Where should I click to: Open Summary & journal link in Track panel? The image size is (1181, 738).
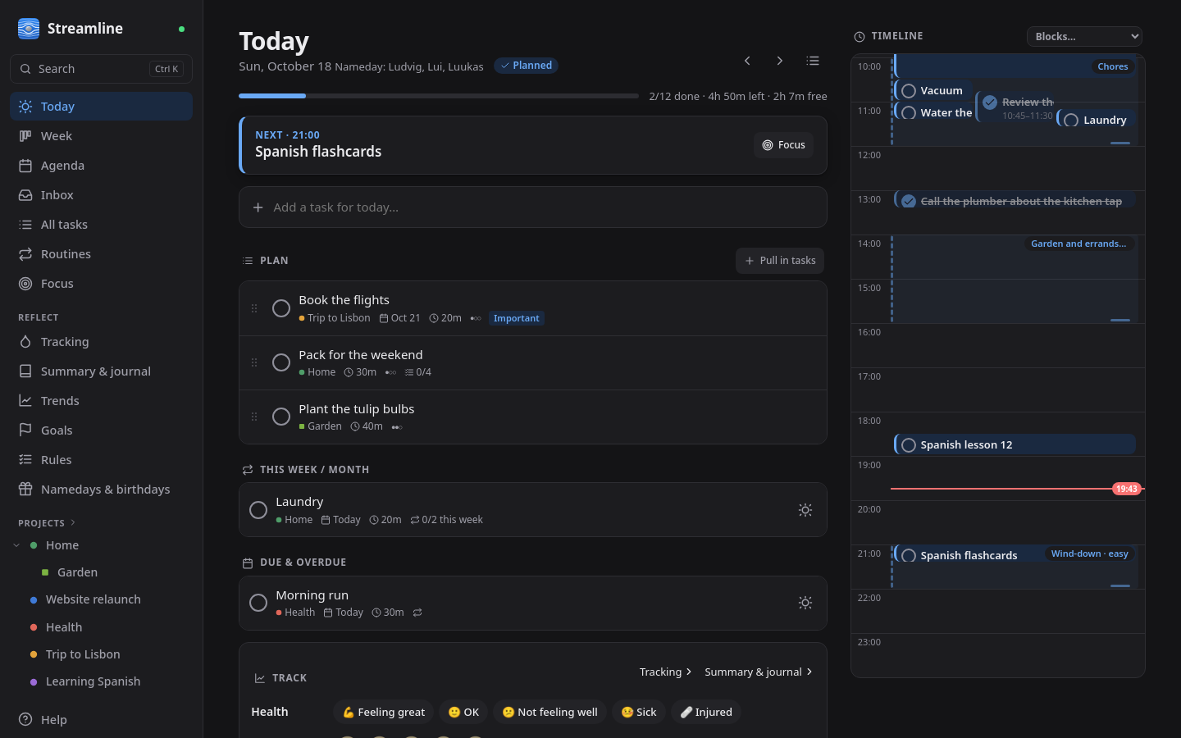tap(759, 672)
